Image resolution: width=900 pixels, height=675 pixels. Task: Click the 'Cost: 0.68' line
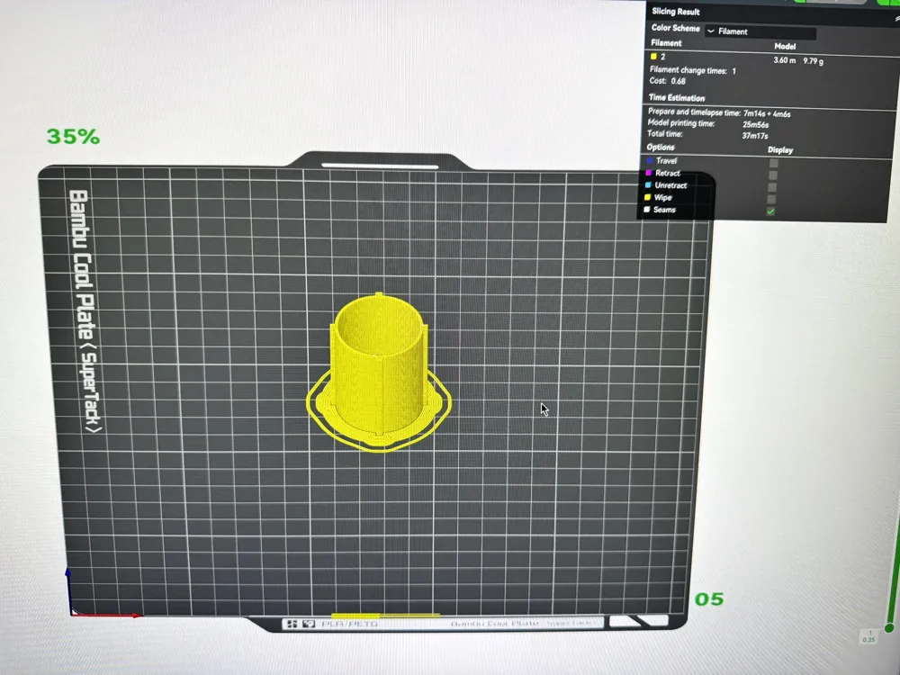668,81
